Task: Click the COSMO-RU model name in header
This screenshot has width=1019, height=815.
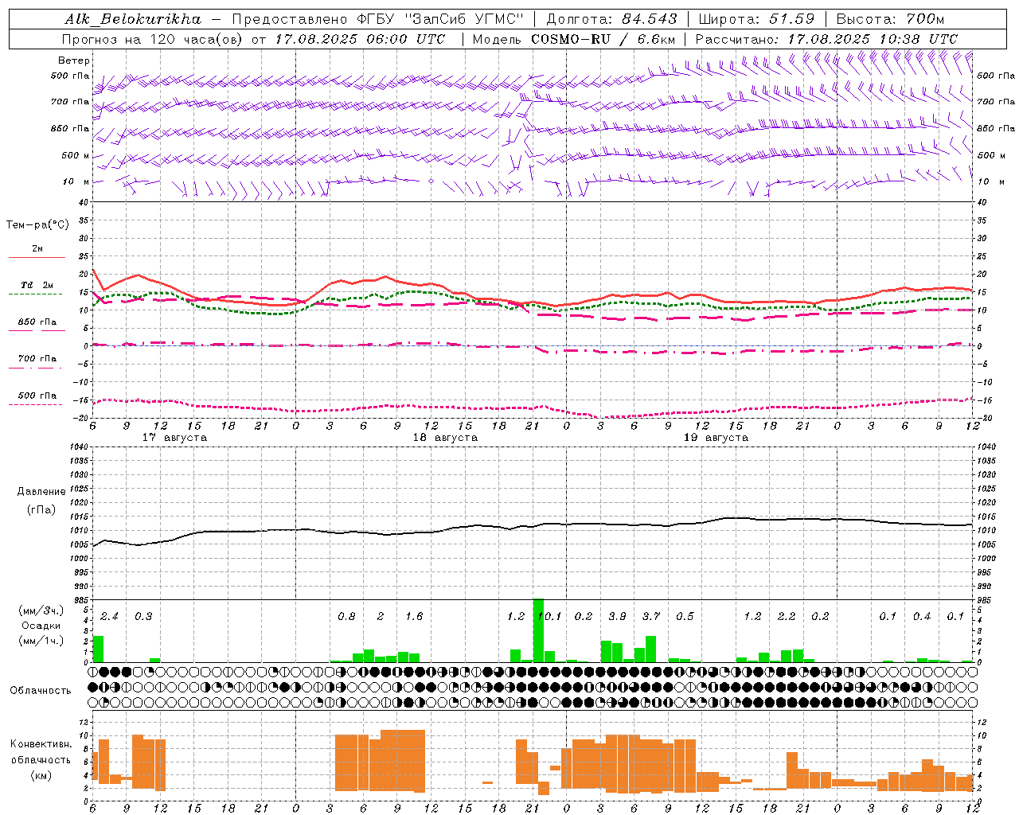Action: coord(570,39)
